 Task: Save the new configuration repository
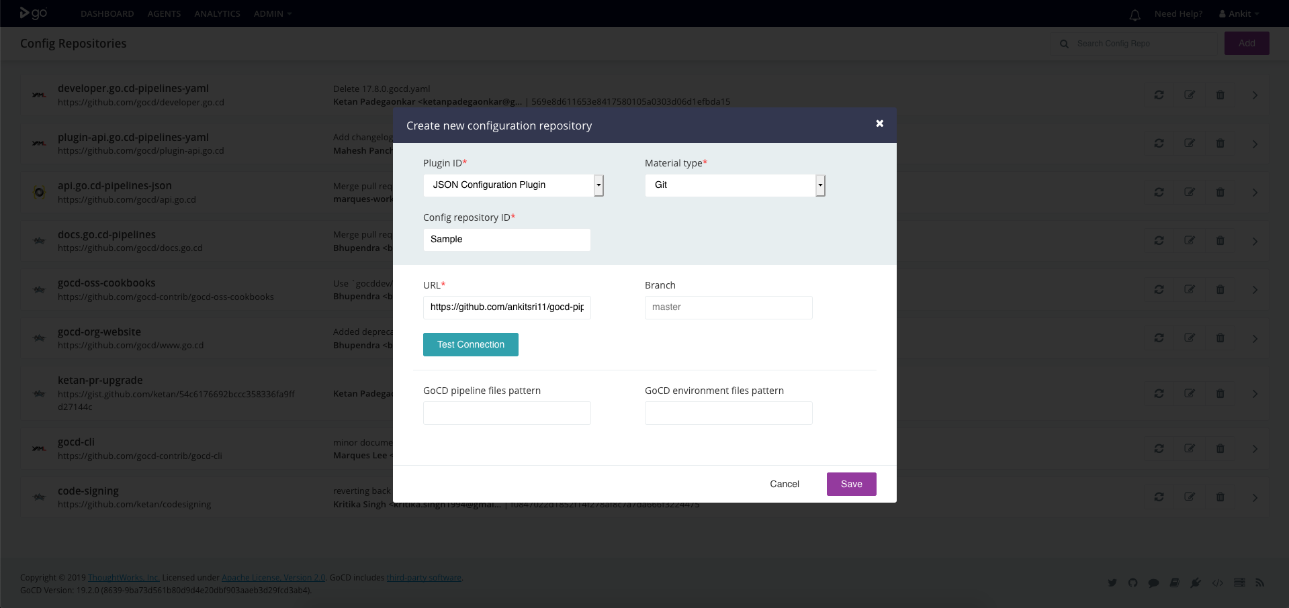(851, 484)
